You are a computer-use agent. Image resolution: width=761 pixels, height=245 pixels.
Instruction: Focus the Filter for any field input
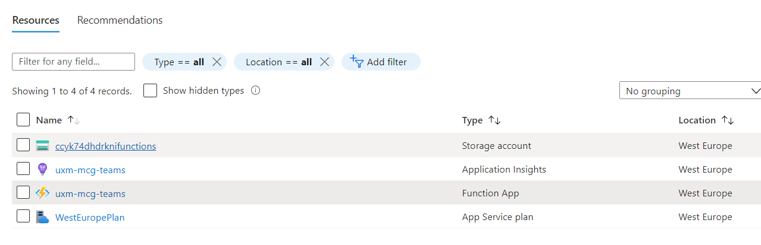coord(74,62)
